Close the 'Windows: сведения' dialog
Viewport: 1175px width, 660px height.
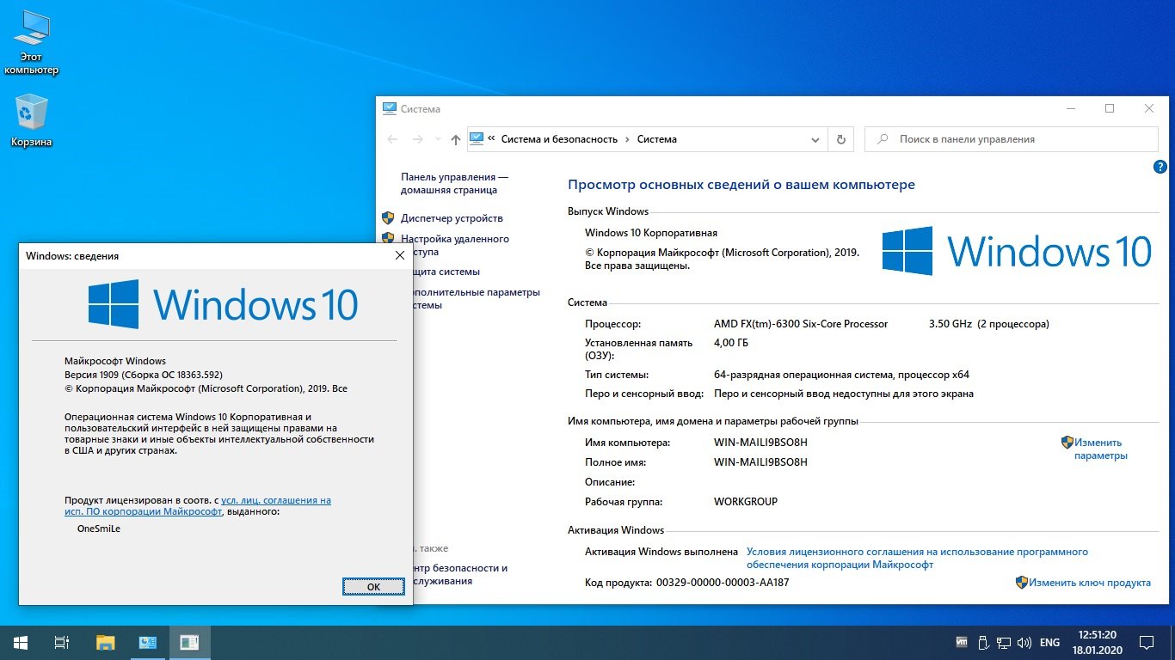tap(399, 256)
